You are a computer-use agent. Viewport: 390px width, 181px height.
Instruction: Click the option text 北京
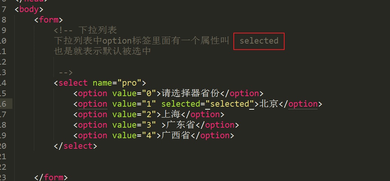pos(269,104)
